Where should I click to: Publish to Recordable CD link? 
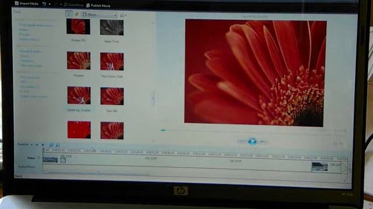tap(30, 87)
